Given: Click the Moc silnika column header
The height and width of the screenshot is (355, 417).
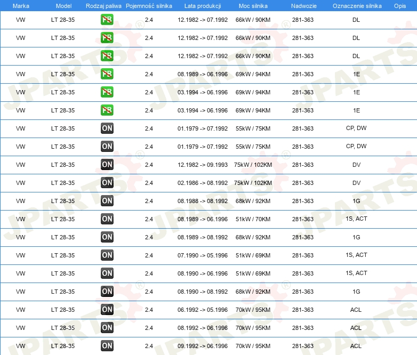Looking at the screenshot, I should point(253,6).
